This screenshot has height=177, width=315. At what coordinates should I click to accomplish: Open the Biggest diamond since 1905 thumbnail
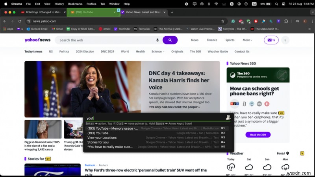point(43,129)
